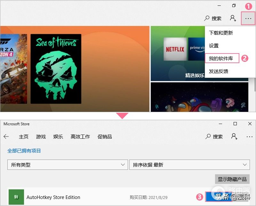Open the Among Us banner
The width and height of the screenshot is (256, 206).
tap(199, 97)
